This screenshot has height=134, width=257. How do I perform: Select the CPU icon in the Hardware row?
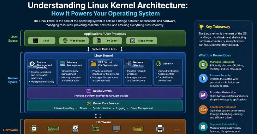coord(34,129)
